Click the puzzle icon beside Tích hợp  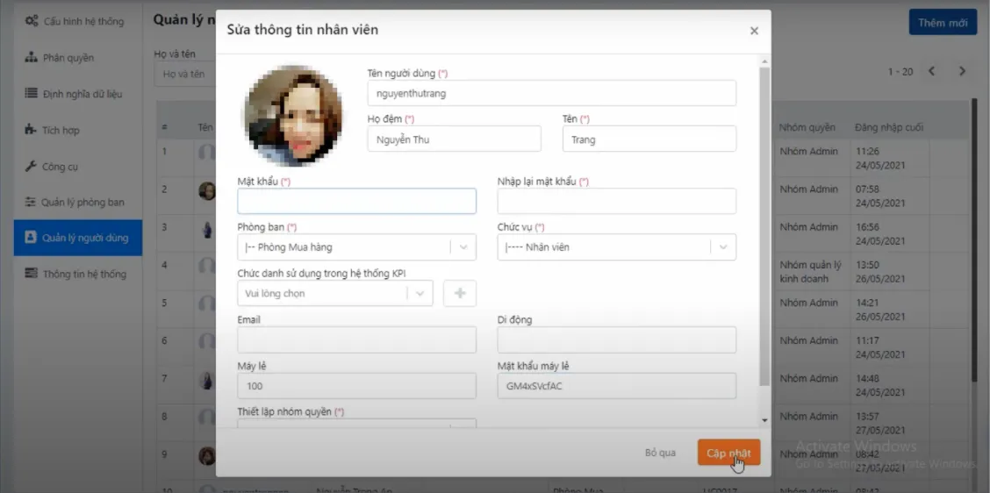click(x=31, y=130)
